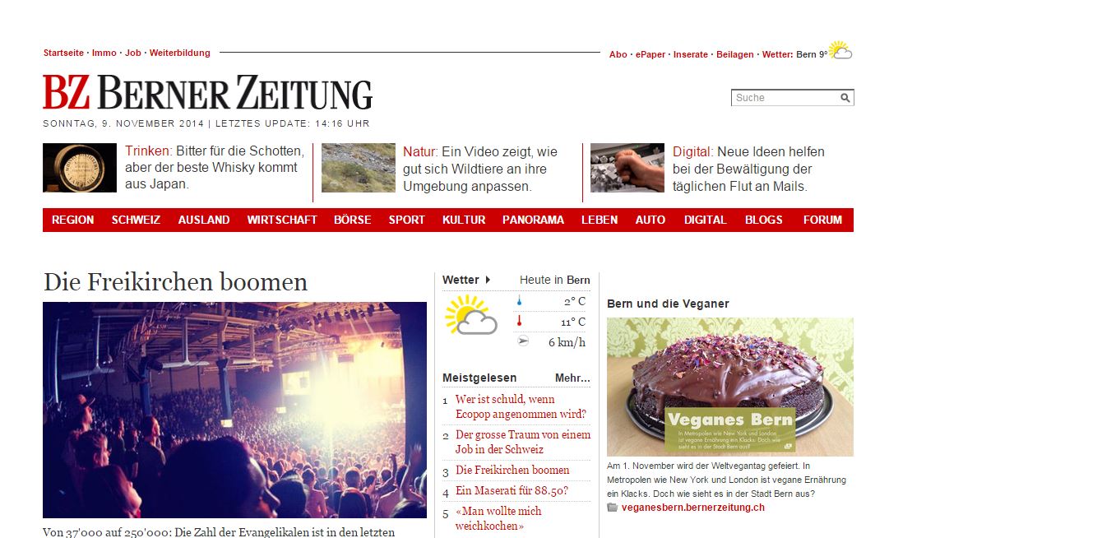Open the ePaper link in the top bar
The height and width of the screenshot is (538, 1102).
coord(651,54)
